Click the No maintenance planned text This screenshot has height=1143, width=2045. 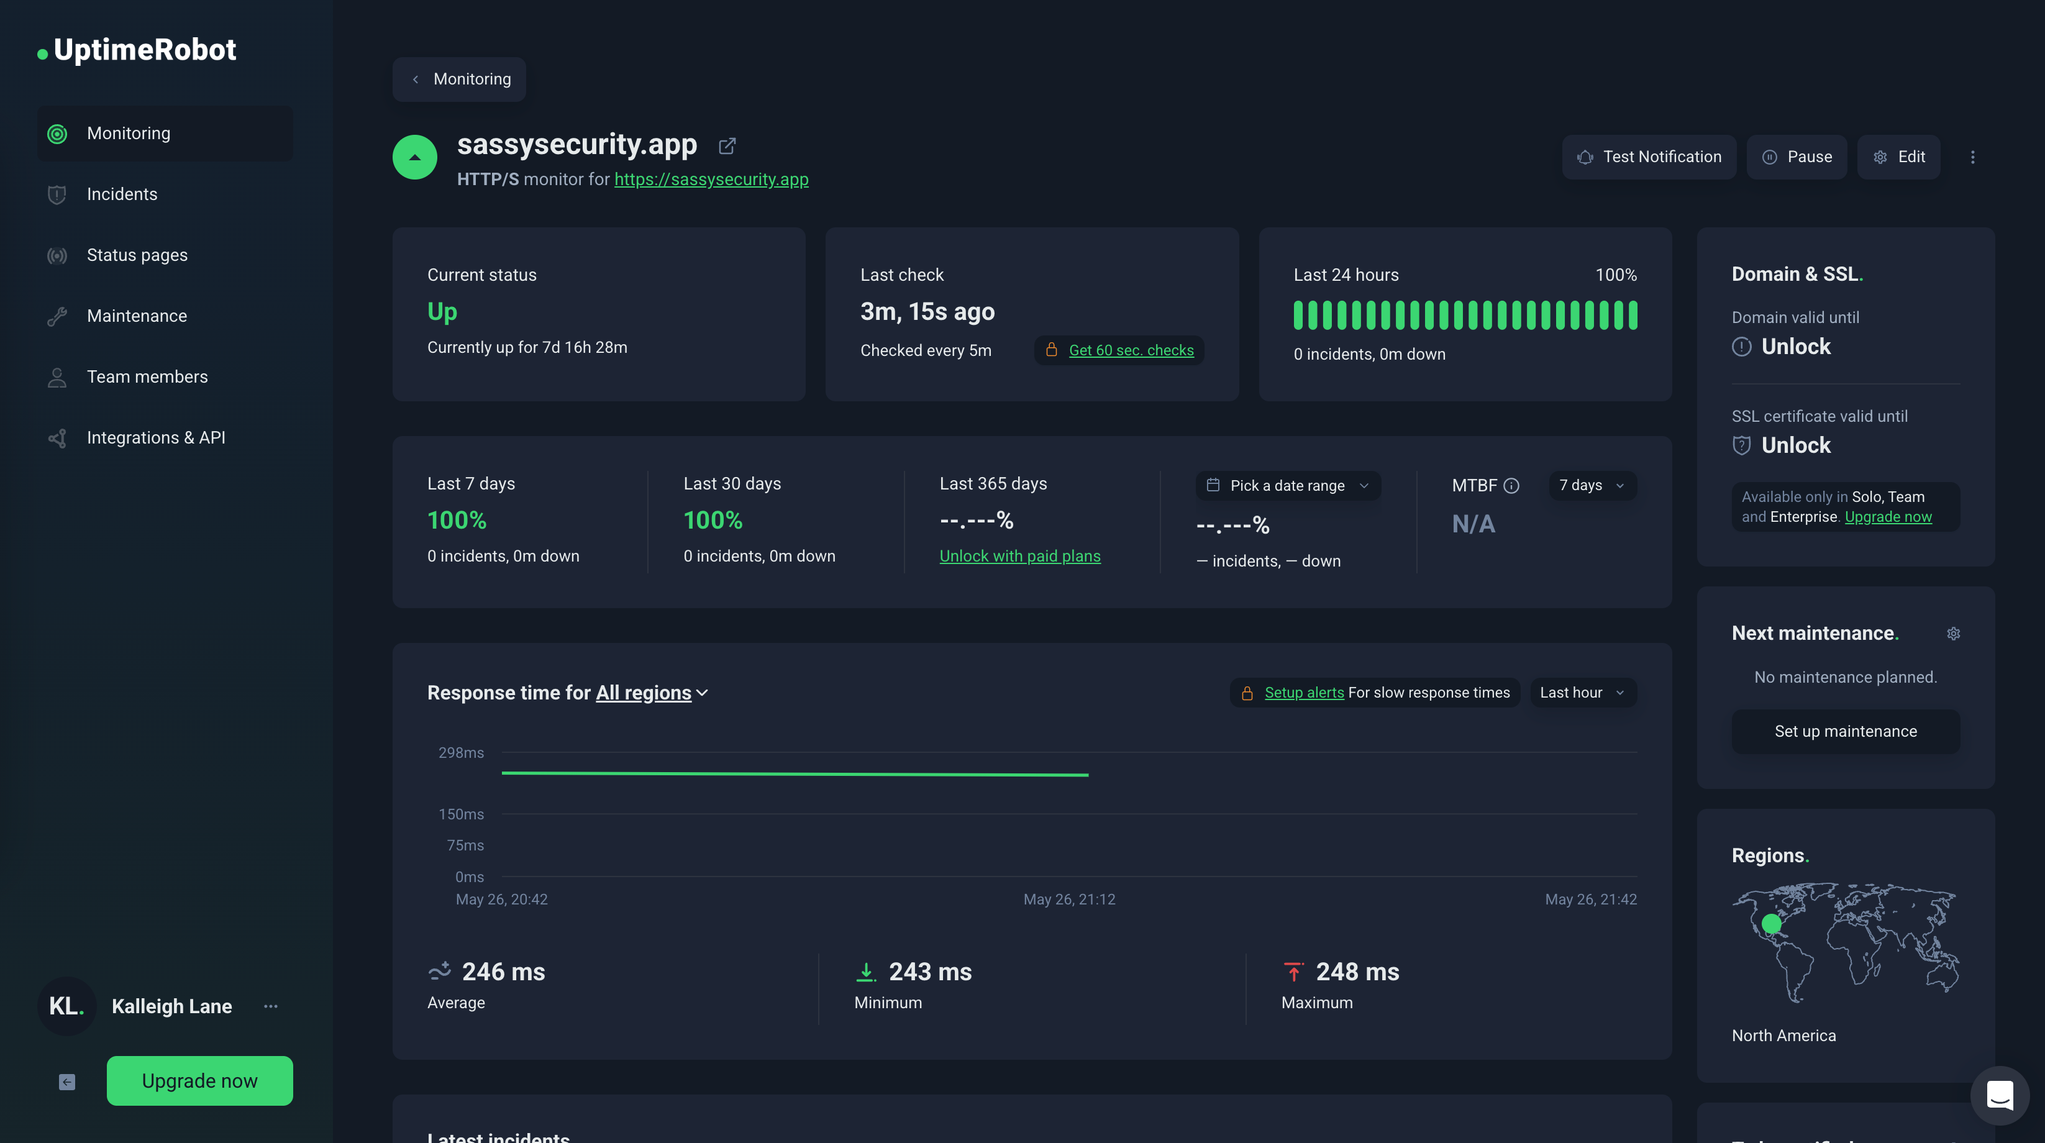(1845, 678)
